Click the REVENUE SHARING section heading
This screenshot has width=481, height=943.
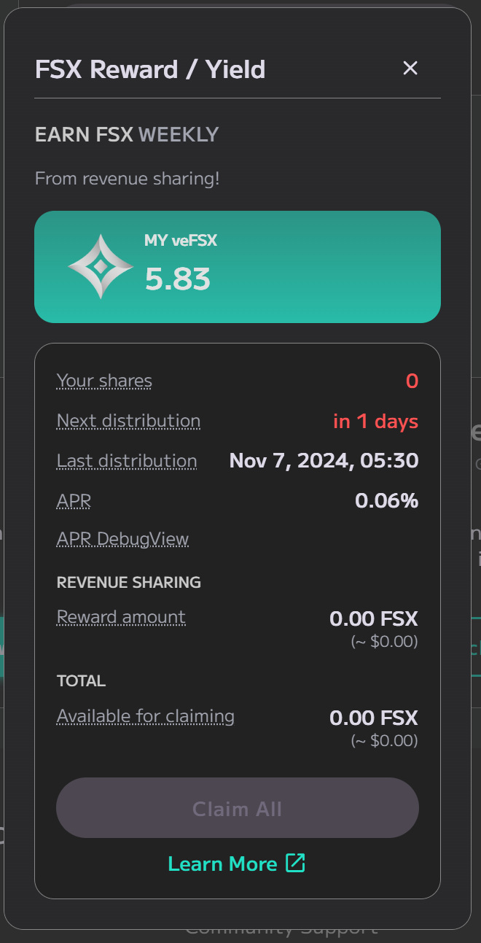(x=129, y=582)
